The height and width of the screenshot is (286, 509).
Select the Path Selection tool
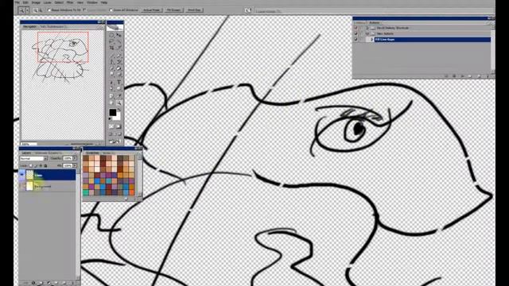(x=111, y=82)
